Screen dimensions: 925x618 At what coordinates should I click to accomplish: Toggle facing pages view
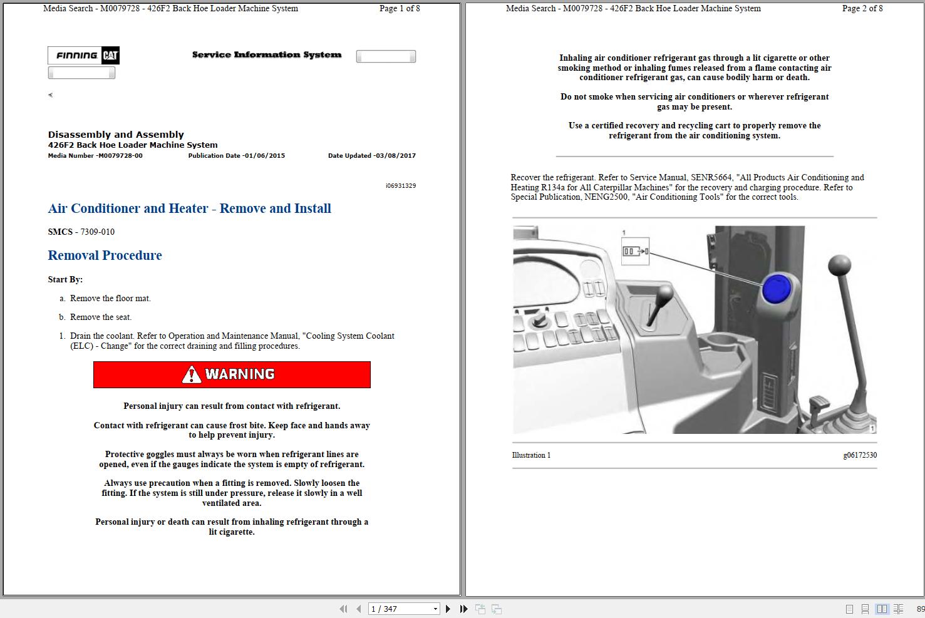(x=882, y=608)
